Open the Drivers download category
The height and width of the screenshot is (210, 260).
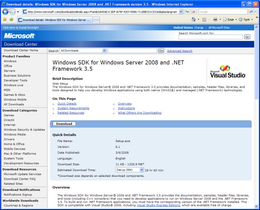click(x=9, y=139)
